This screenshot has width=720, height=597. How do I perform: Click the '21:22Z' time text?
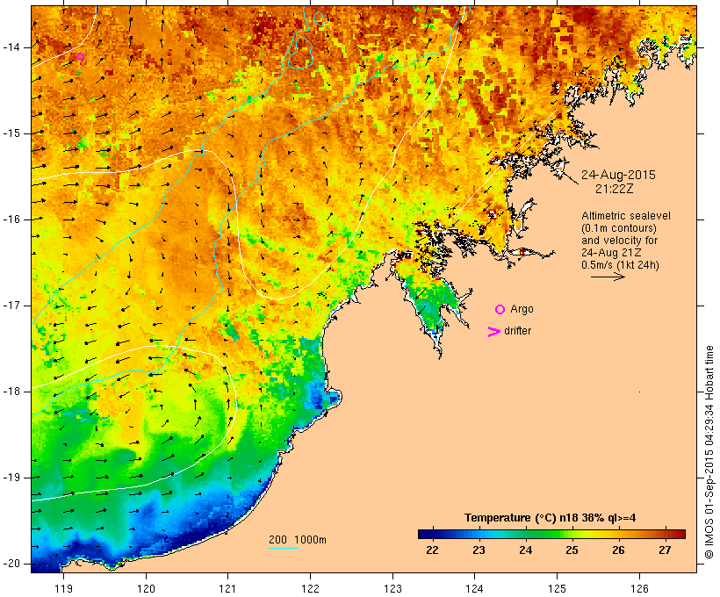[x=615, y=189]
